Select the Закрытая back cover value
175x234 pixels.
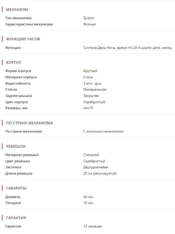[x=91, y=96]
